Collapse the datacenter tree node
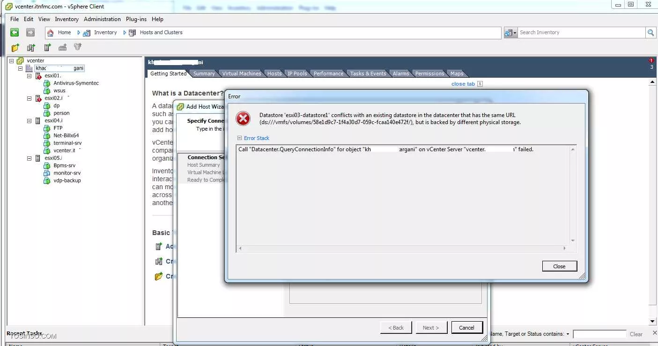 (x=20, y=68)
